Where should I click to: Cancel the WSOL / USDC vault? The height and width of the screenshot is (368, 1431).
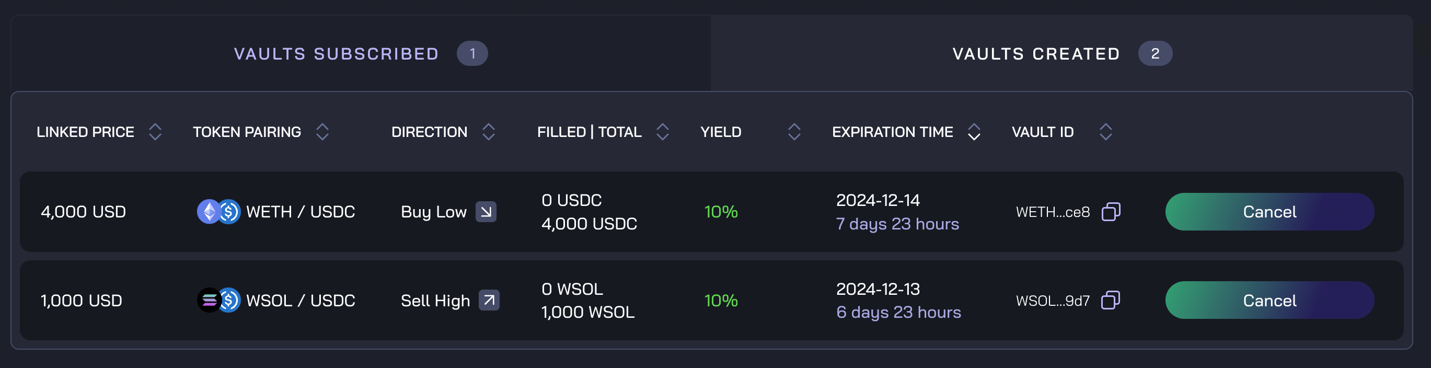(x=1270, y=300)
